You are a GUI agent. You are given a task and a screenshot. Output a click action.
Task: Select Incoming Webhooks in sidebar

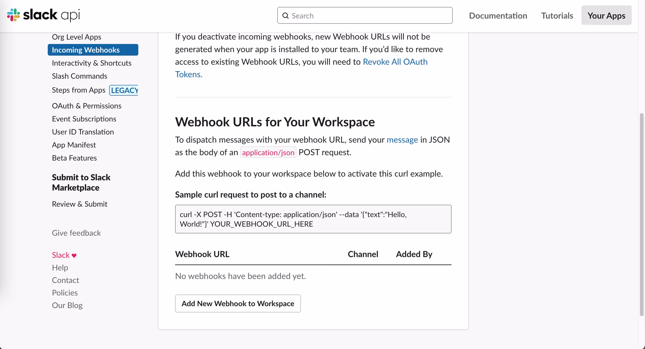click(x=93, y=50)
